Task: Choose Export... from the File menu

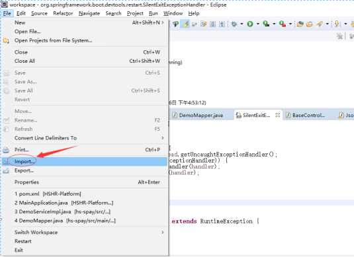Action: [x=85, y=170]
